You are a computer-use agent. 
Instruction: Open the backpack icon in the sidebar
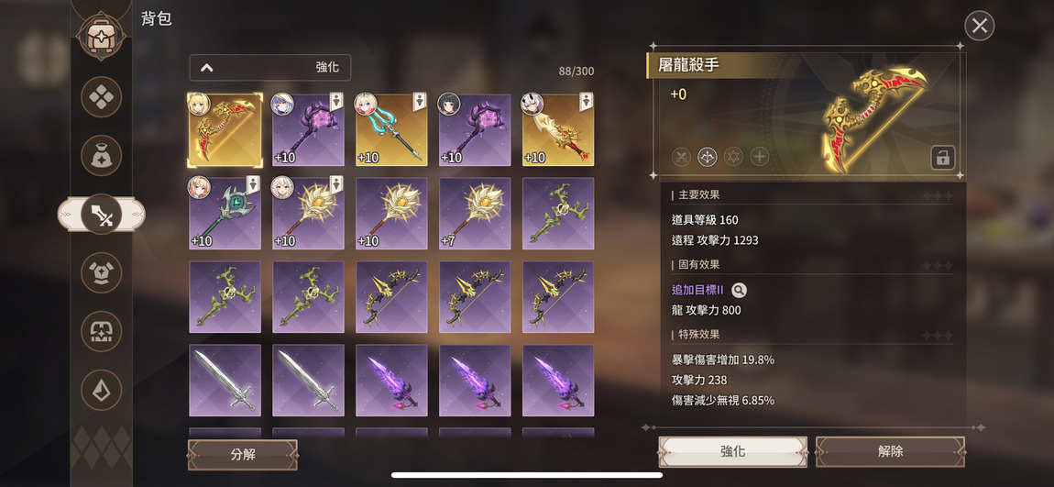(x=102, y=35)
